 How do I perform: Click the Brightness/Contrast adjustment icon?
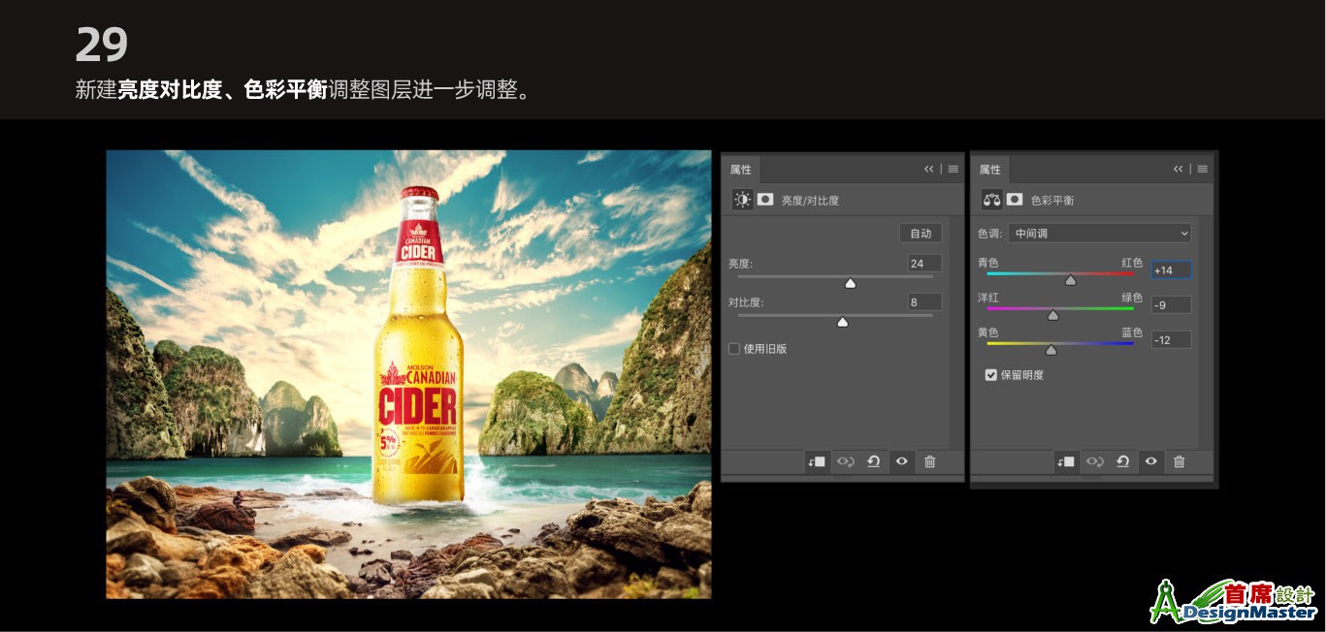(742, 200)
